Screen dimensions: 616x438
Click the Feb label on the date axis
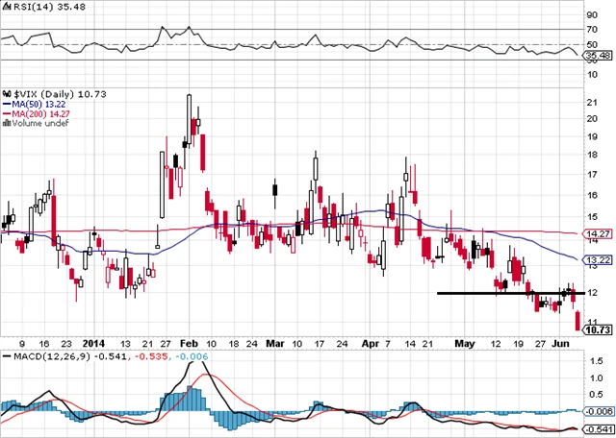pos(188,342)
